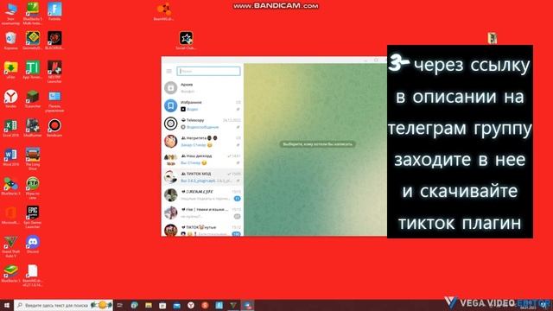Open Этот компьютер desktop icon
The image size is (553, 311).
10,14
